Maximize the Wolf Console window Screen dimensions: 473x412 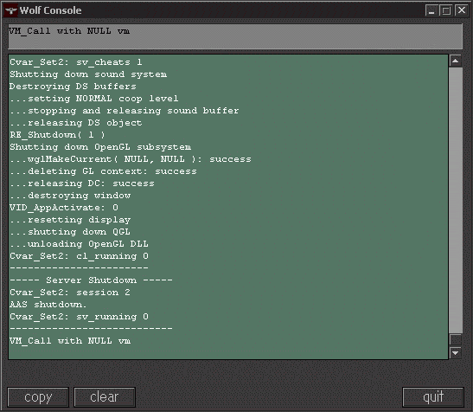[x=446, y=10]
